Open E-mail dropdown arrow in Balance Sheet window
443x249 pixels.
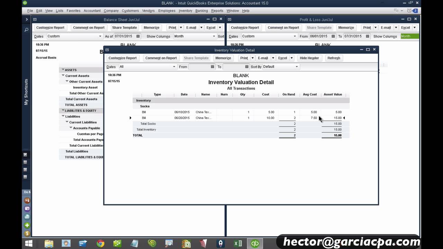tap(201, 28)
